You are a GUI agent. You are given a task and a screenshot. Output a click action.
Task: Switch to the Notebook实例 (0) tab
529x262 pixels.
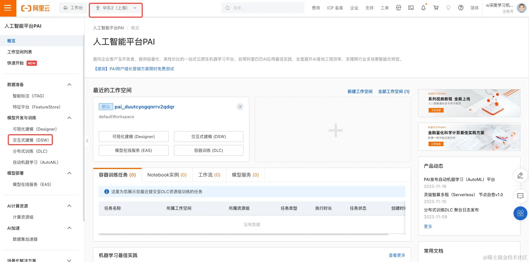(x=167, y=175)
